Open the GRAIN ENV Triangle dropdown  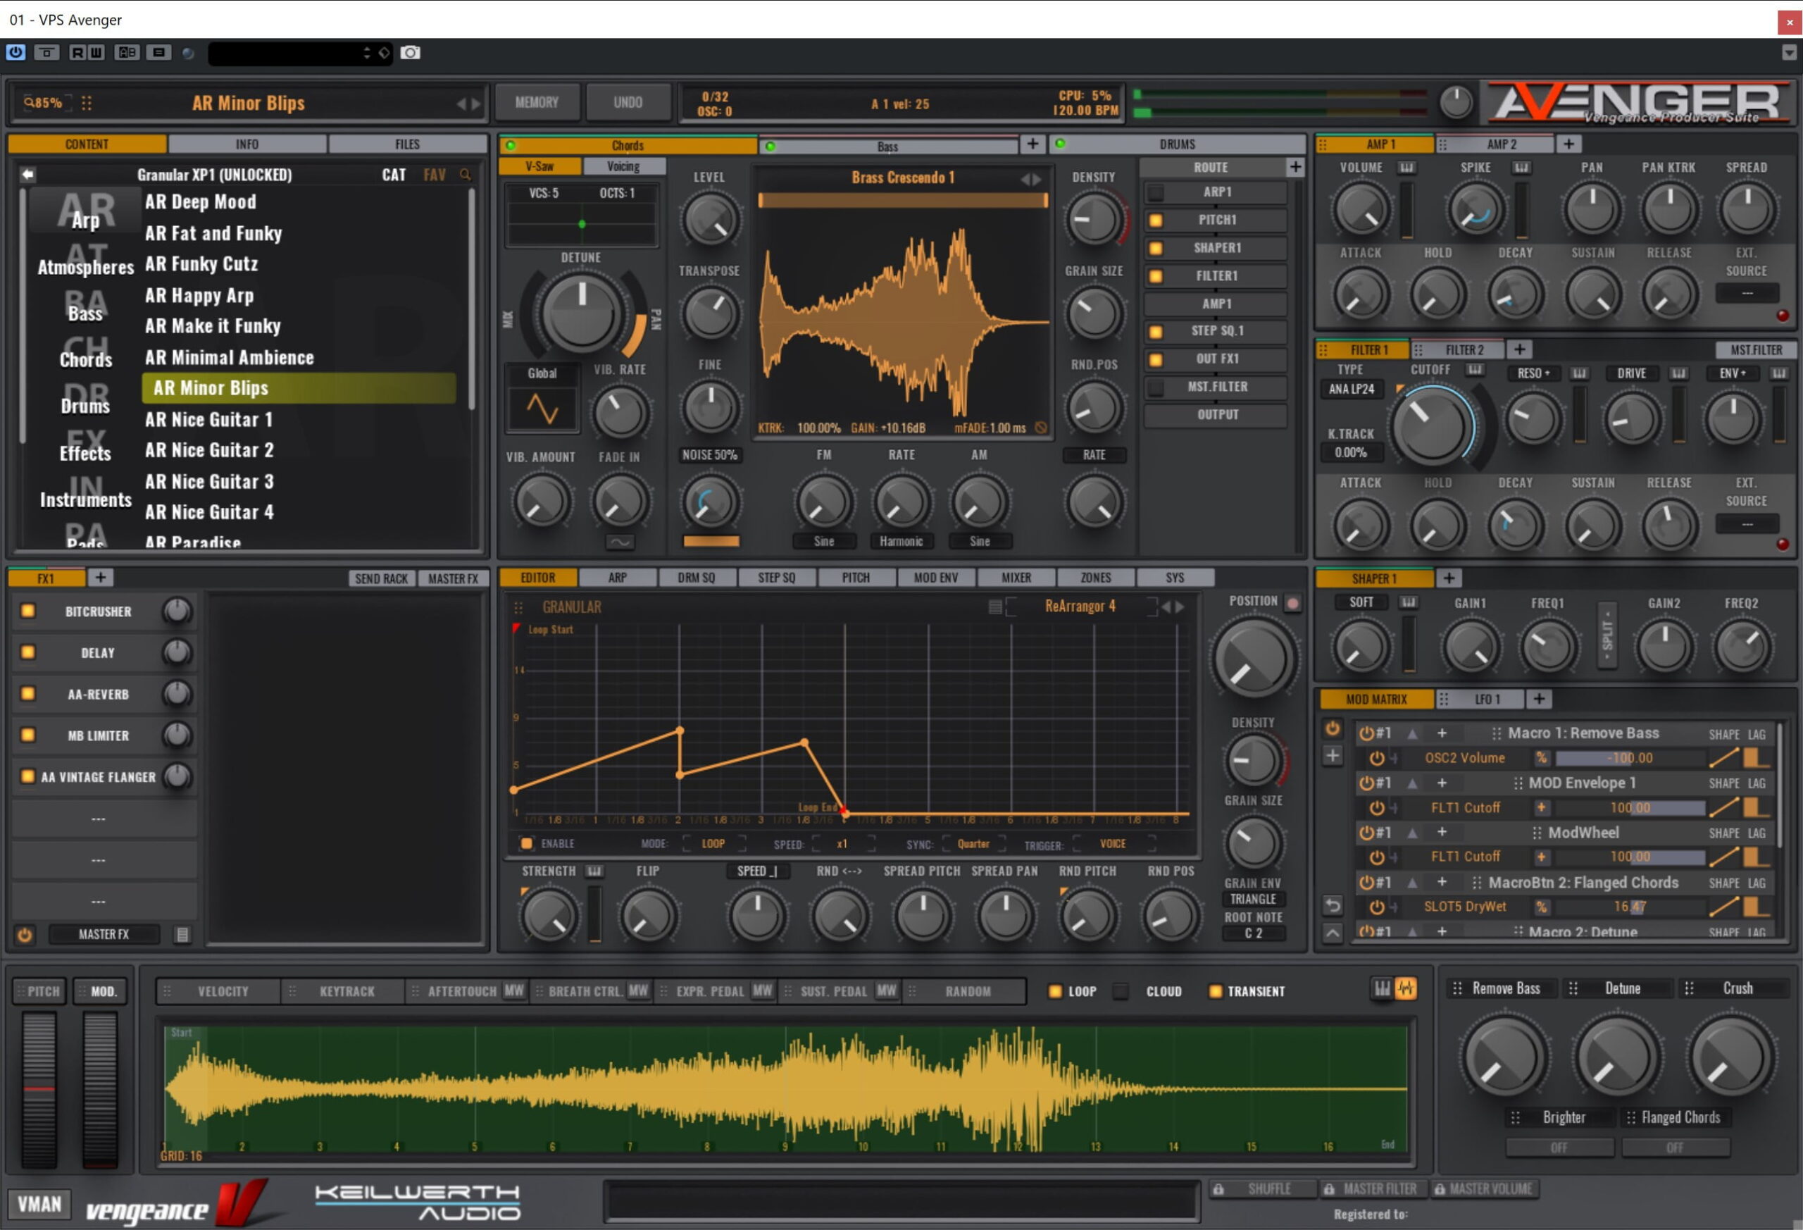click(1252, 900)
